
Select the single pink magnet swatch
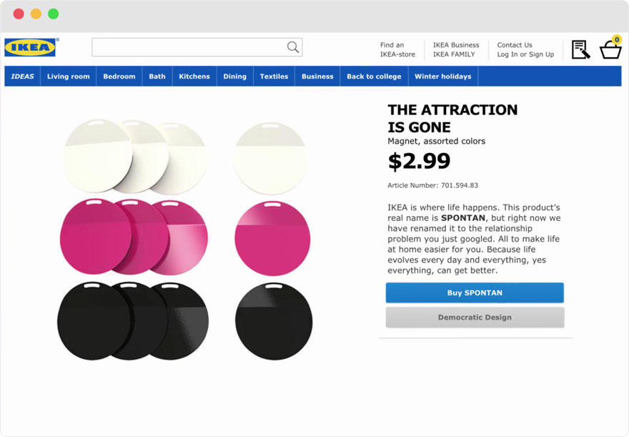[272, 238]
